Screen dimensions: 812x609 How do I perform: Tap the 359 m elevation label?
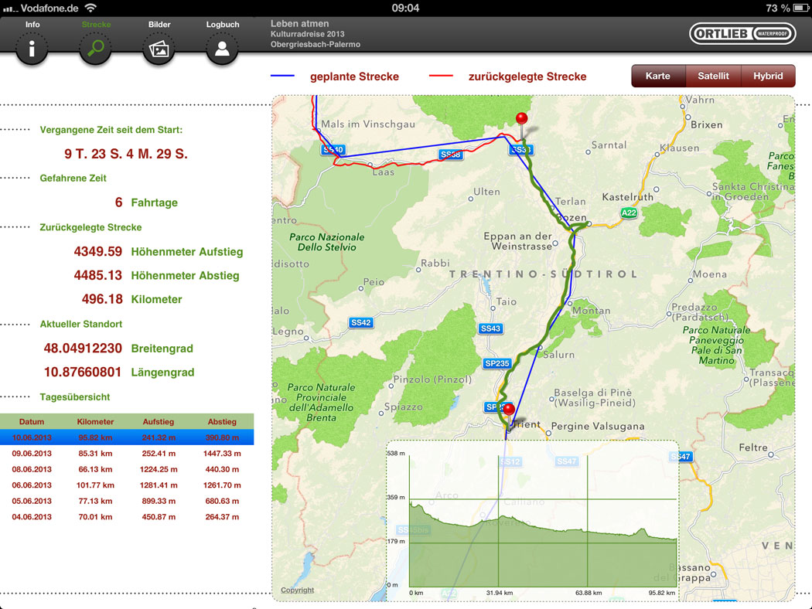(x=396, y=497)
